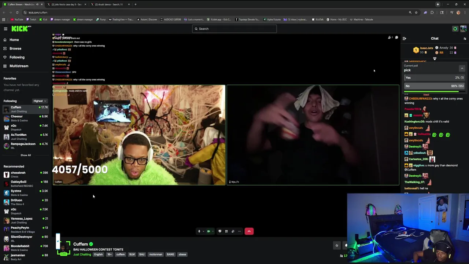Open recommended channel DrGluon

26,202
